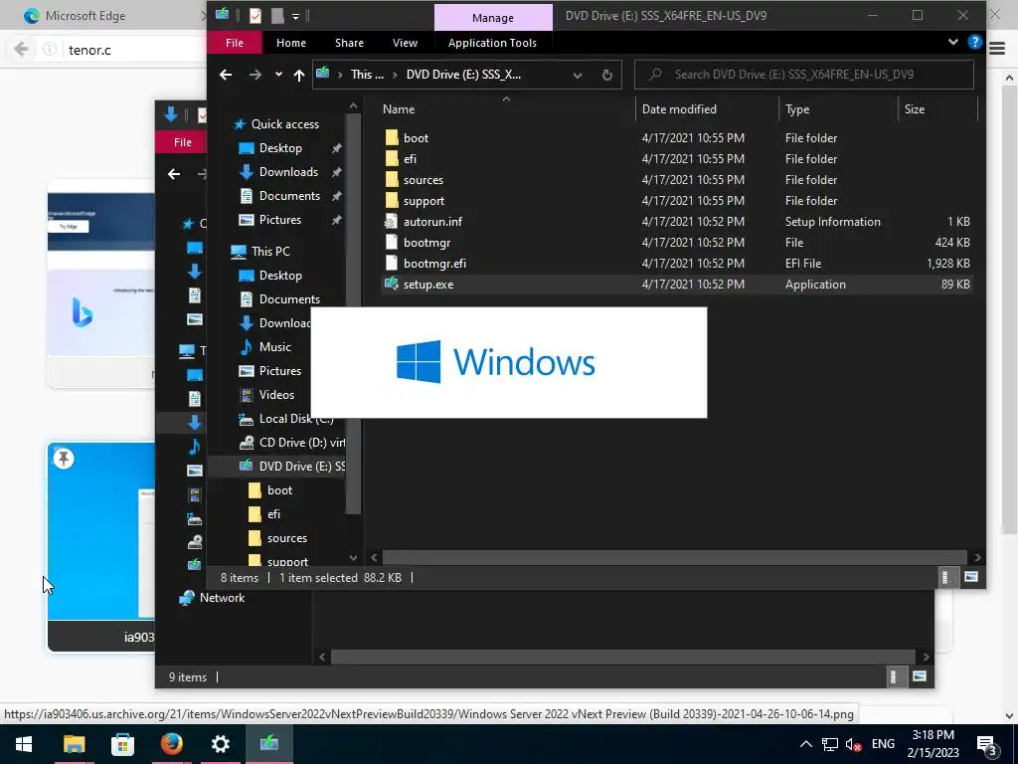
Task: Click the Search DVD Drive field
Action: 803,75
